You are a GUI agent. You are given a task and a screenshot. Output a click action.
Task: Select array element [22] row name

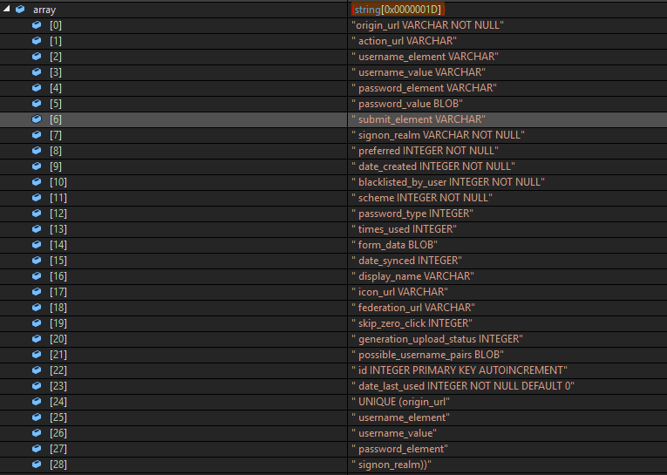tap(58, 370)
